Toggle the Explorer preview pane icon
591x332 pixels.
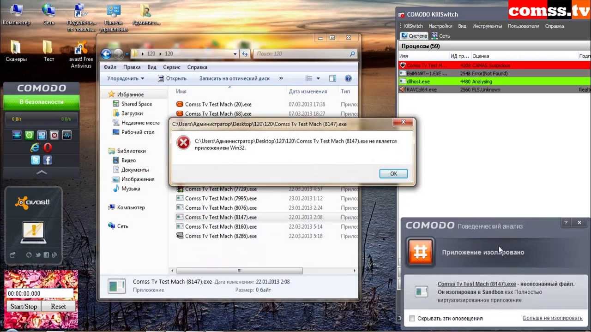click(x=332, y=78)
